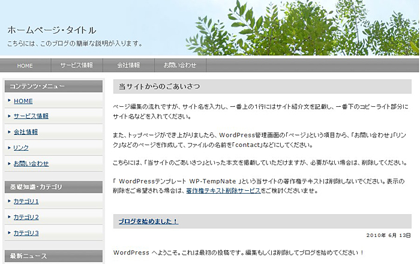Click the 最新ニュース sidebar heading
The image size is (420, 264).
[53, 256]
